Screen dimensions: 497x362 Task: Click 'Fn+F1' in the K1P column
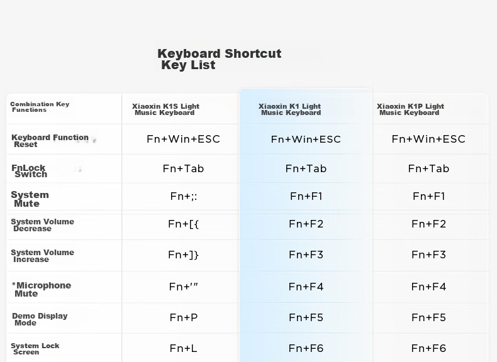pyautogui.click(x=429, y=196)
